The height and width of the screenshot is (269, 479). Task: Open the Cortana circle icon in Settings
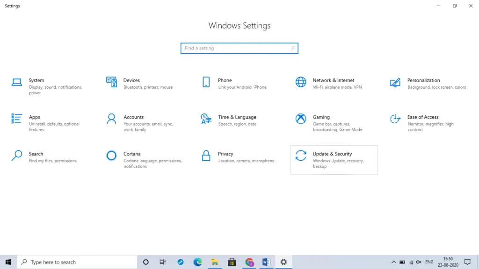pos(111,156)
